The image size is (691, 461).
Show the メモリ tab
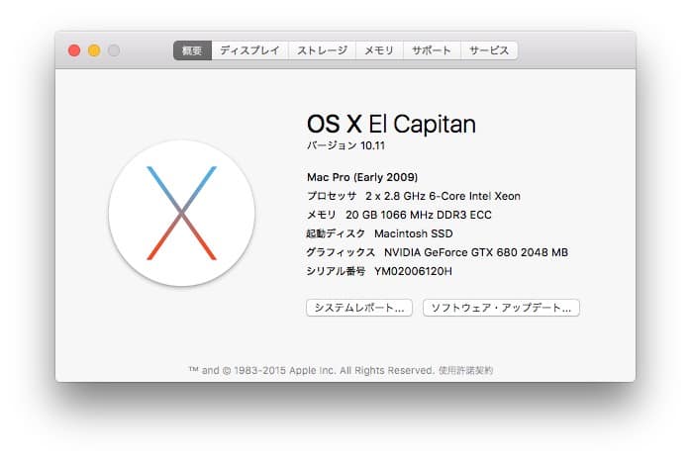click(378, 50)
